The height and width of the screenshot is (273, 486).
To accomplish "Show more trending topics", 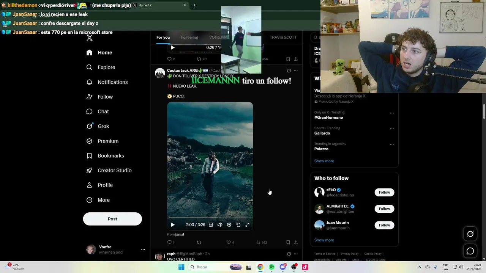I will [324, 161].
